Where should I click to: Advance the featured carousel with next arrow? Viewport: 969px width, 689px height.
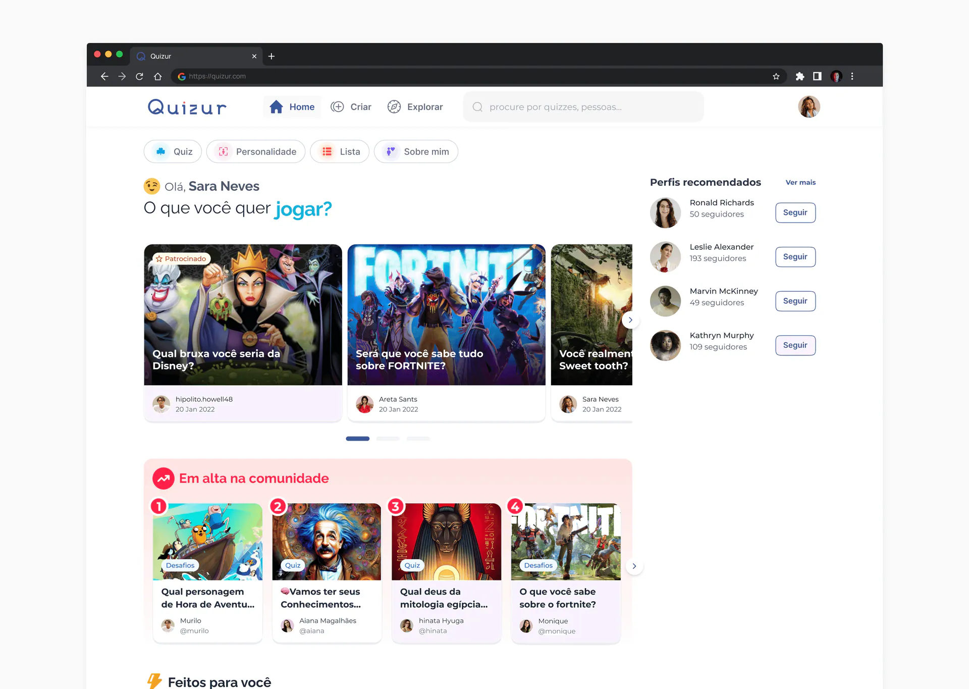coord(630,320)
